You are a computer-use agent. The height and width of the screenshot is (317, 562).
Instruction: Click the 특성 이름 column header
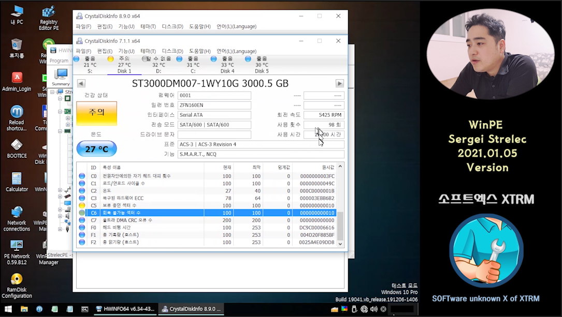tap(152, 168)
